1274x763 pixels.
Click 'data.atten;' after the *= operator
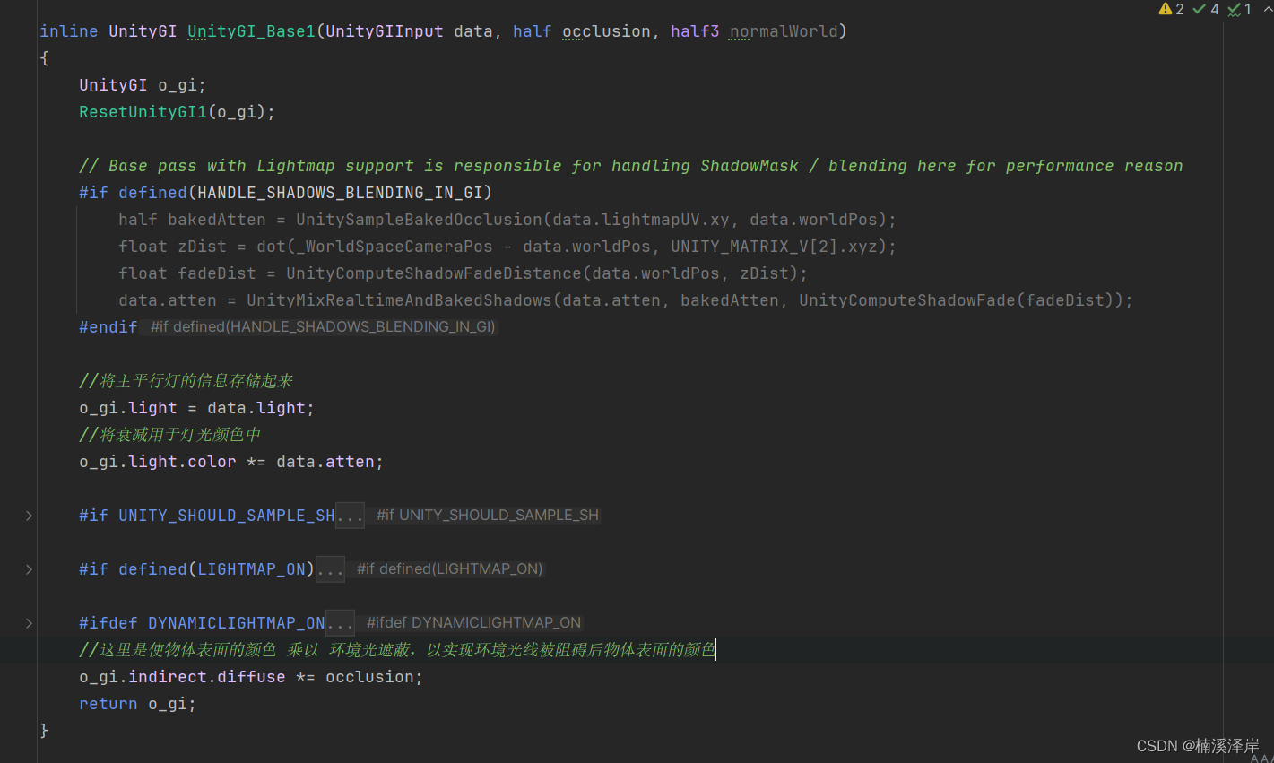point(330,462)
